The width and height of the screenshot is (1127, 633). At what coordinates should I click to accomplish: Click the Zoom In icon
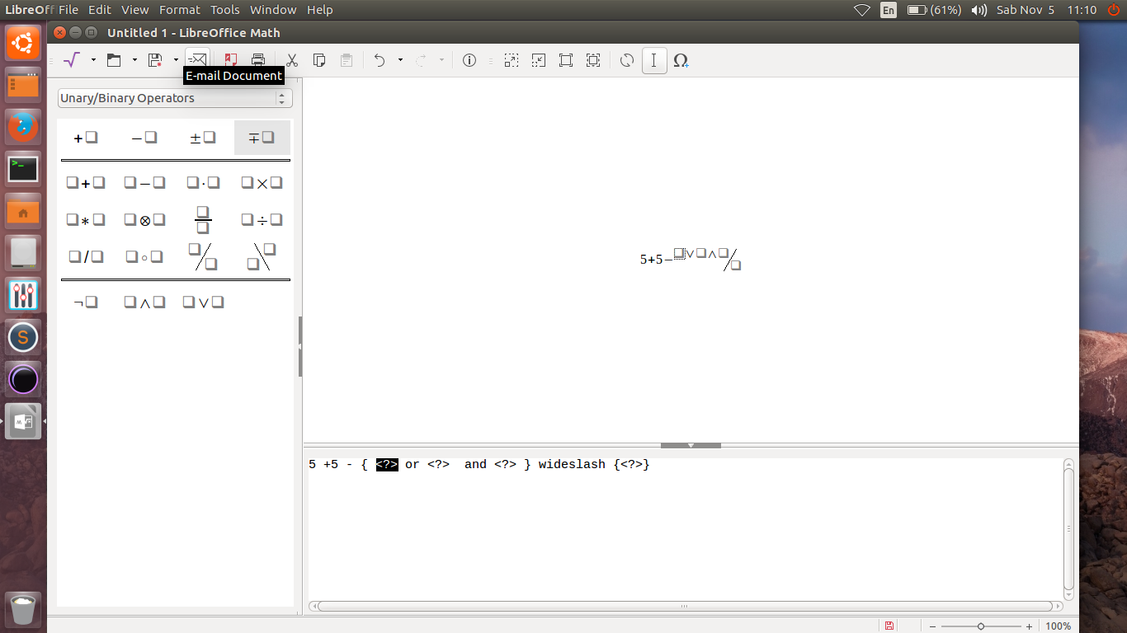pyautogui.click(x=512, y=60)
